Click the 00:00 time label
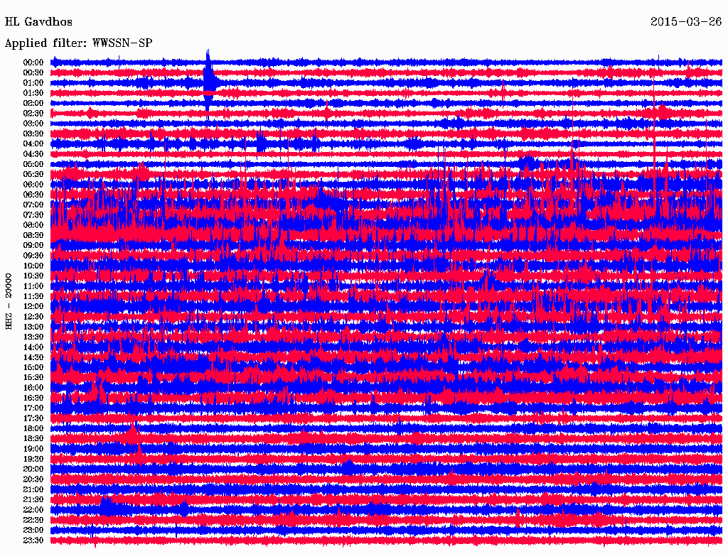Screen dimensions: 728x554 point(33,63)
